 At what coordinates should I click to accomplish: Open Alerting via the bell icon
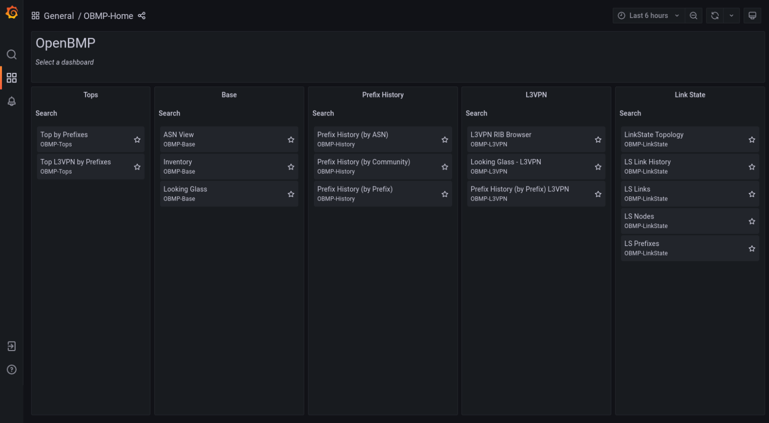click(12, 101)
